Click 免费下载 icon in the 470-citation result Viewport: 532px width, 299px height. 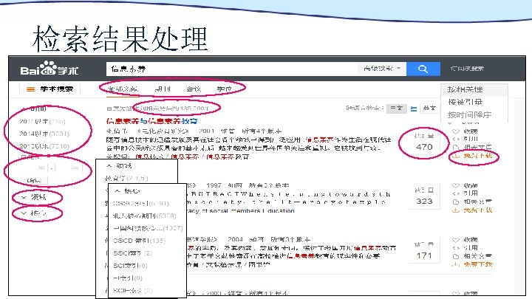click(x=456, y=156)
